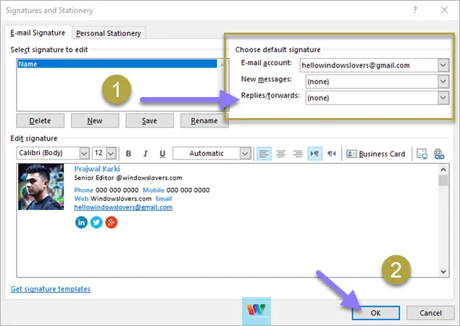Set right-to-left text direction
Viewport: 460px width, 326px height.
coord(332,154)
